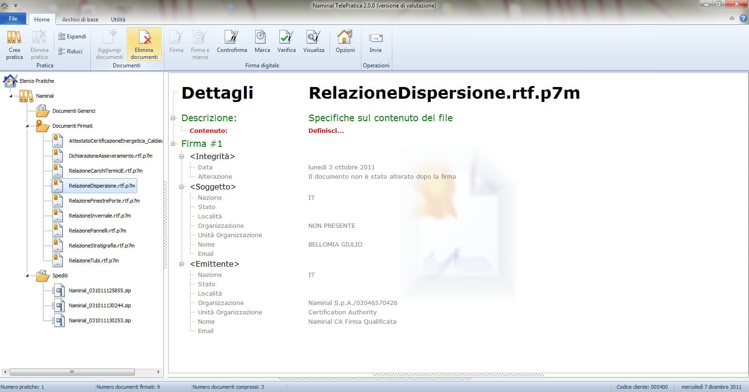
Task: Click Numero documenti compressi status entry
Action: pyautogui.click(x=228, y=387)
